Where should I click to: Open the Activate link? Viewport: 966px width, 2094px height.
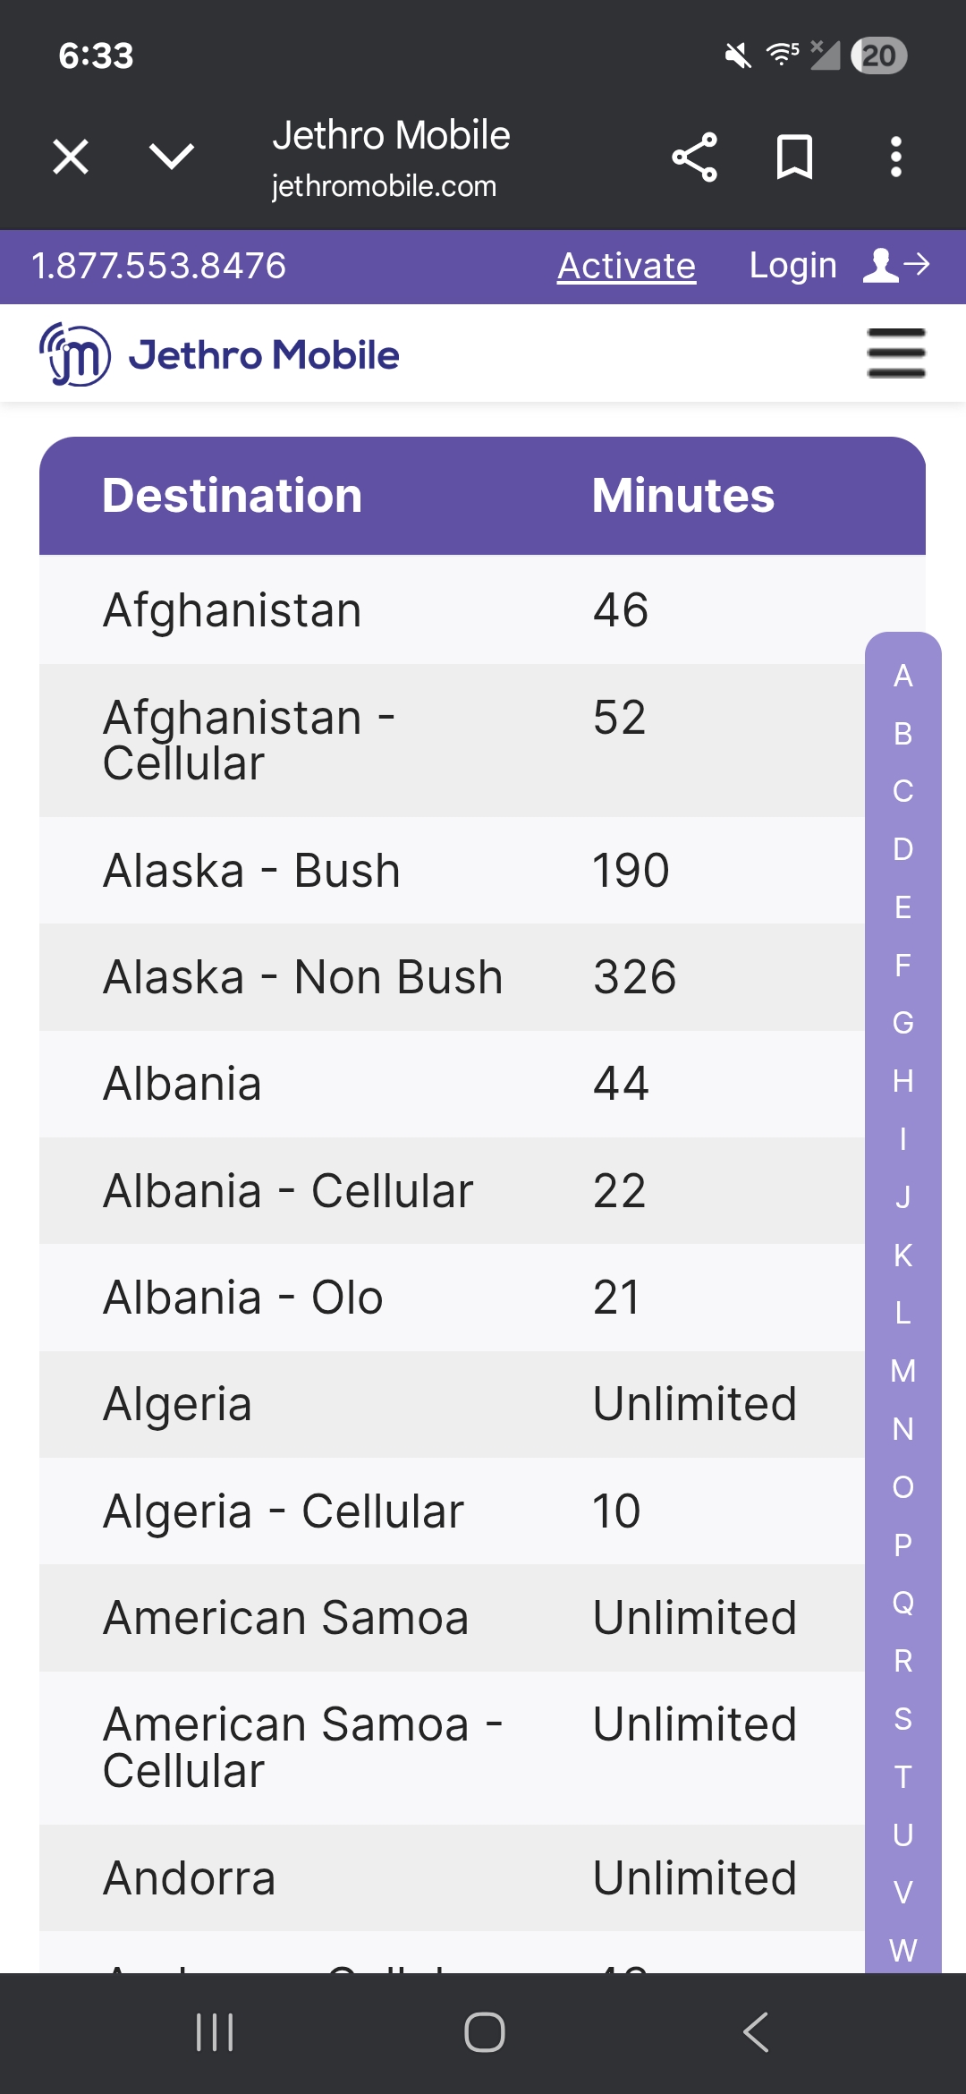click(626, 266)
